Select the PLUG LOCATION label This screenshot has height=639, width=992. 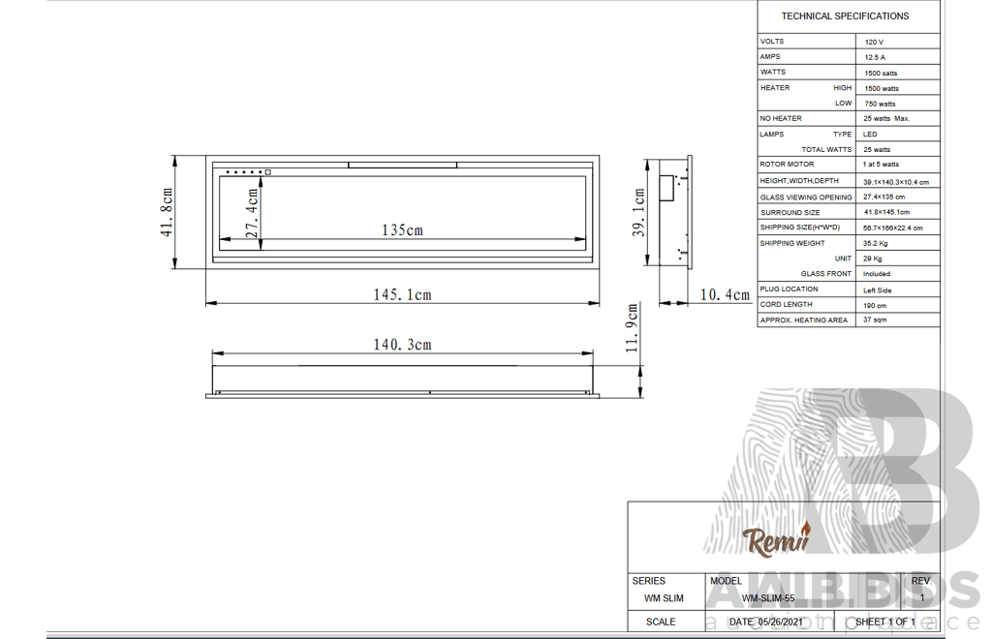[789, 289]
